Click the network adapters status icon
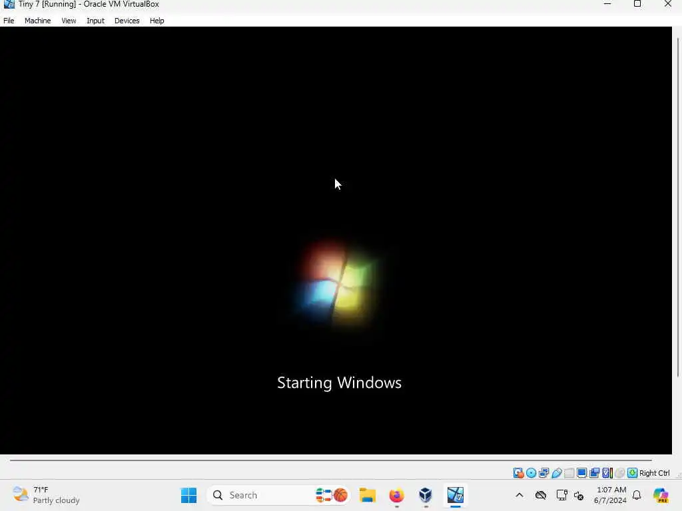 pyautogui.click(x=543, y=473)
